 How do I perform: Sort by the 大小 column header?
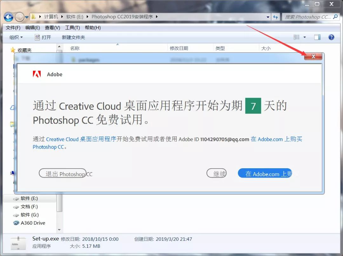tap(266, 48)
